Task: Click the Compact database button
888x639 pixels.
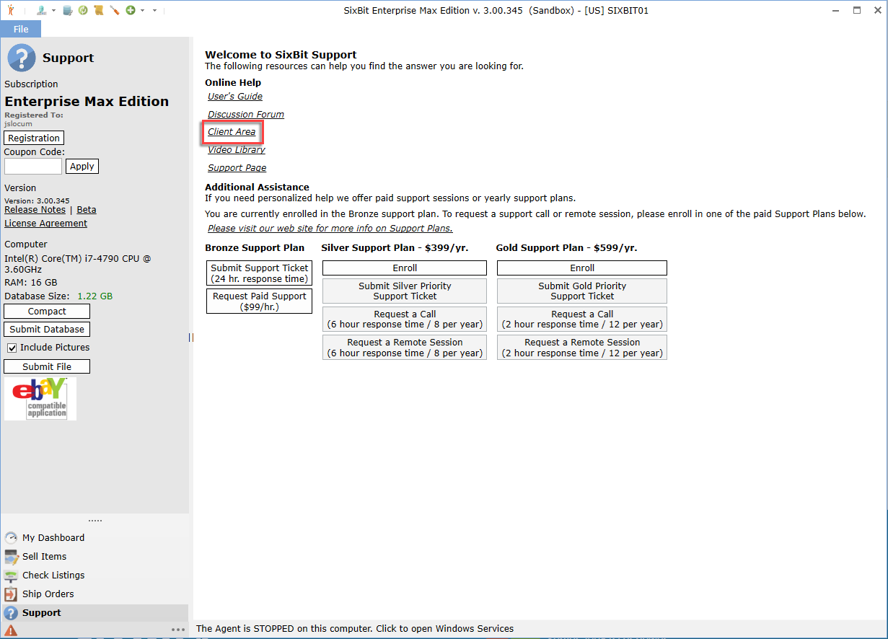Action: click(47, 312)
